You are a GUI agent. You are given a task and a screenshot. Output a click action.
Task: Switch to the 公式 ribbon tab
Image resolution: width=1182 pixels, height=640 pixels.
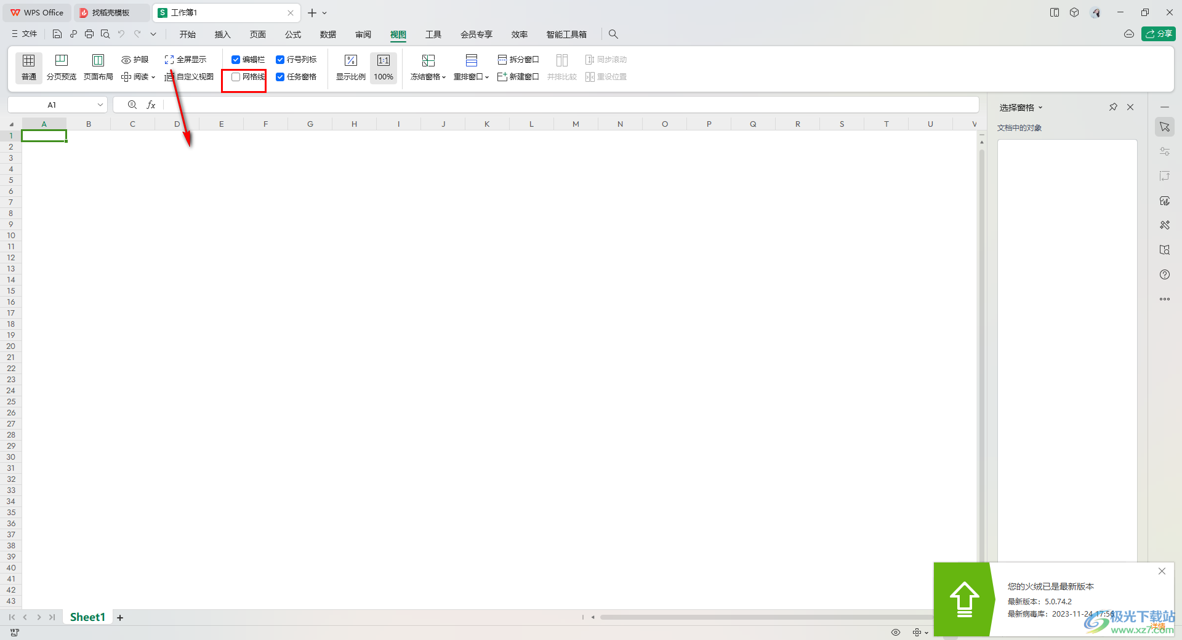coord(293,34)
